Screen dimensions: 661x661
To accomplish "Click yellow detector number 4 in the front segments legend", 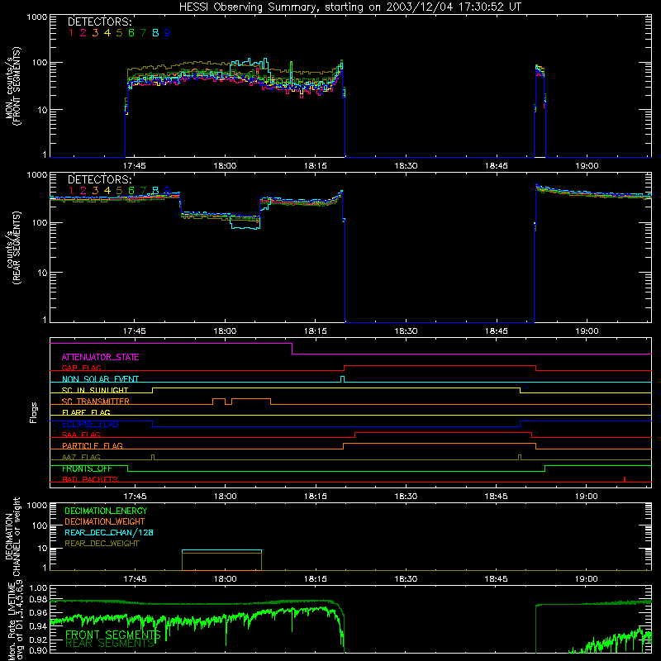I will pos(107,33).
